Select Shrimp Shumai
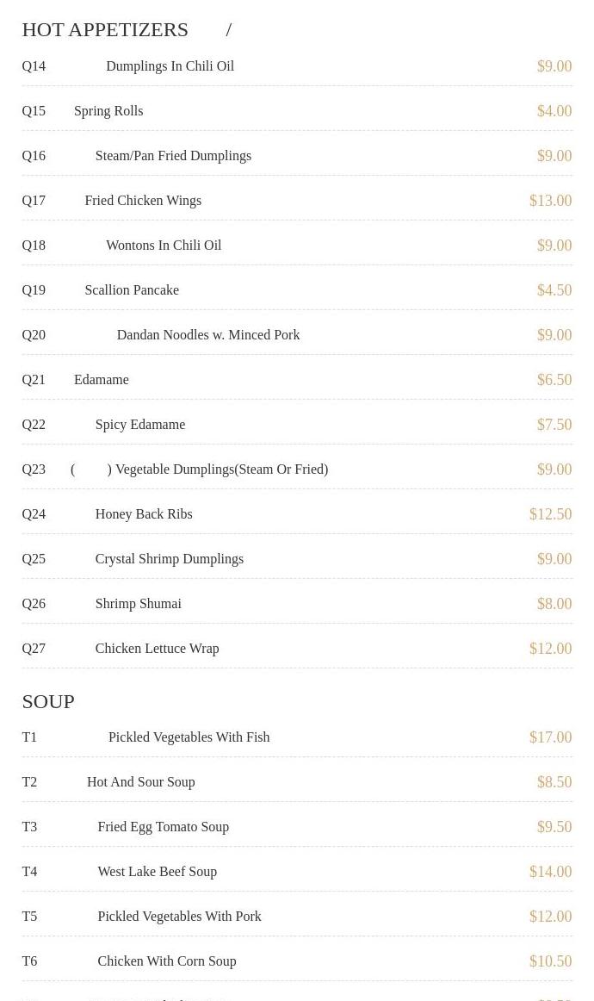This screenshot has height=1001, width=594. [x=138, y=603]
